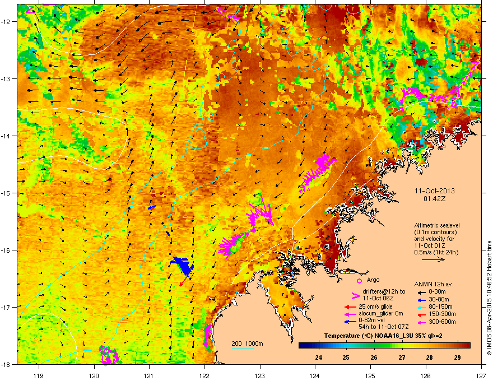
Task: Click the '200 1000m' isobath label
Action: [x=247, y=343]
